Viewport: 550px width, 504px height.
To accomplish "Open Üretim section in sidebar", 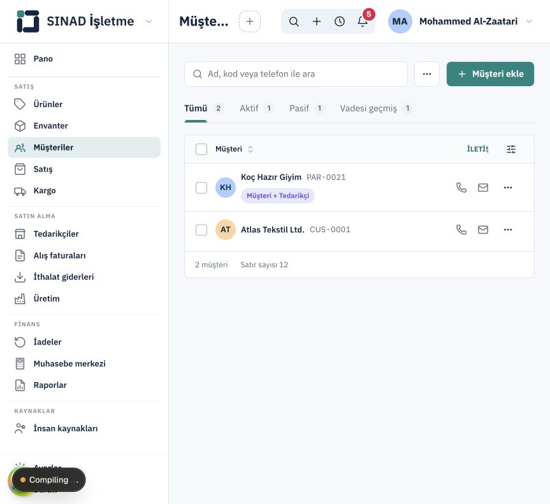I will click(84, 299).
